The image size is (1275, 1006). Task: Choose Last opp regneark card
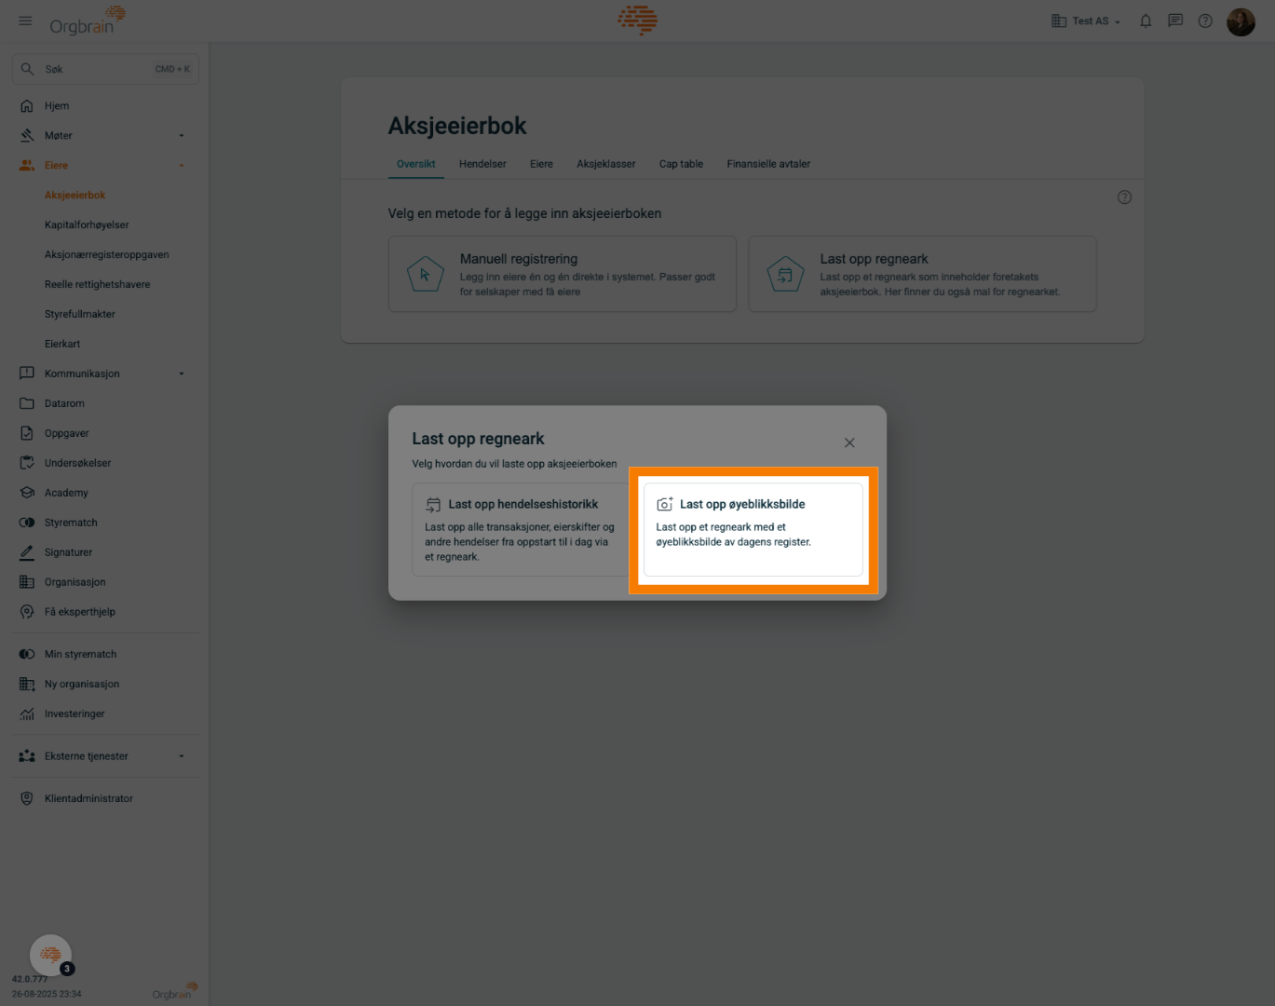922,274
